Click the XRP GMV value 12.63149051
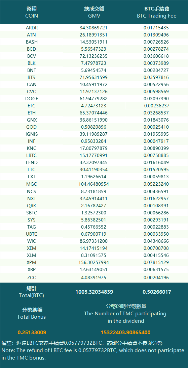188x368 pixels. tap(93, 269)
